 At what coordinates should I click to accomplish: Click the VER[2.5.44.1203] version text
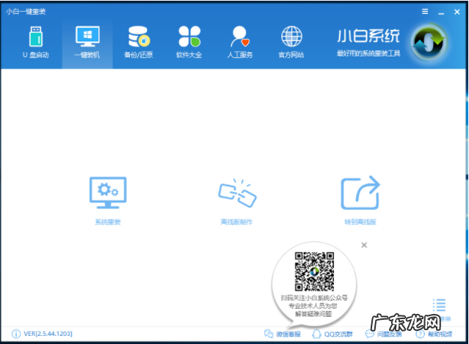coord(48,334)
